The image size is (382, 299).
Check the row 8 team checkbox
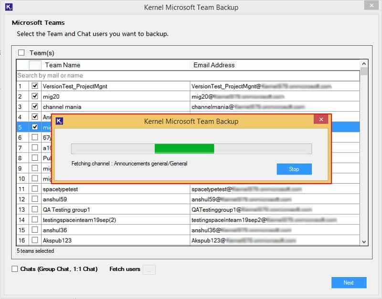tap(35, 158)
